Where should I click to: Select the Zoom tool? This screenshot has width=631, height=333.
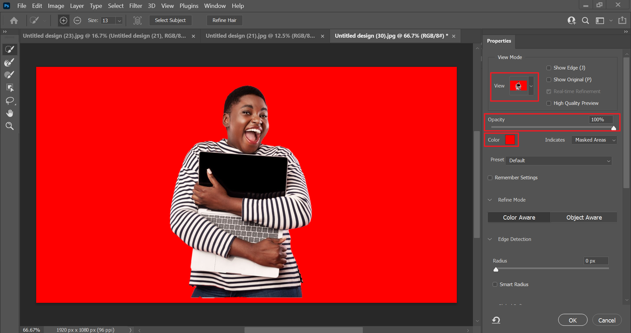point(9,126)
